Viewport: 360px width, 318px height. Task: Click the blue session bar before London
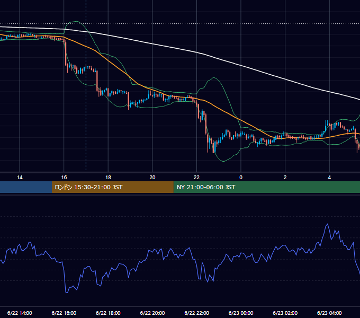(x=26, y=187)
